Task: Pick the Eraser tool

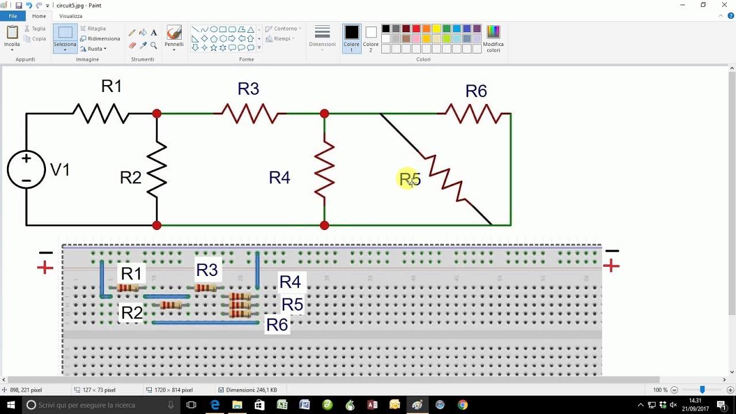Action: click(x=132, y=45)
